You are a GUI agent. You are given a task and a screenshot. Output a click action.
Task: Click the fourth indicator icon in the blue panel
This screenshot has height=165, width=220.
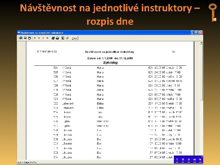[x=195, y=159]
